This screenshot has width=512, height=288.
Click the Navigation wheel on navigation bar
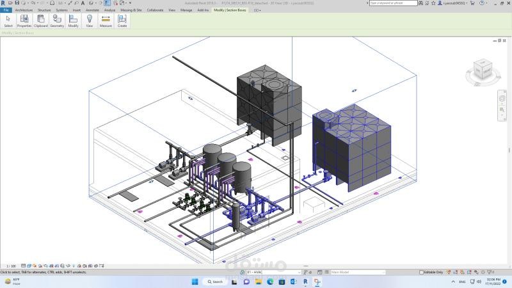point(502,99)
